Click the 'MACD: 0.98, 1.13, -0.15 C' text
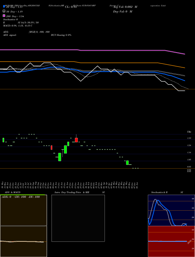The image size is (195, 257). (x=18, y=26)
